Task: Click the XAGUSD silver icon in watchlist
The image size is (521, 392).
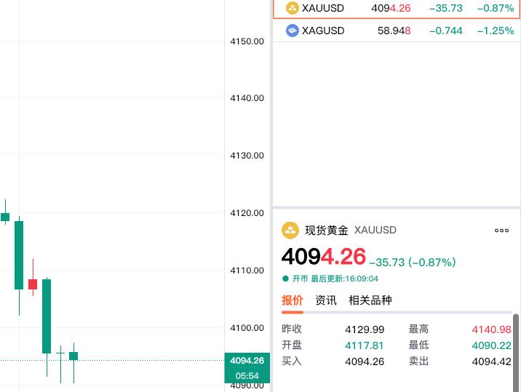Action: click(x=292, y=31)
